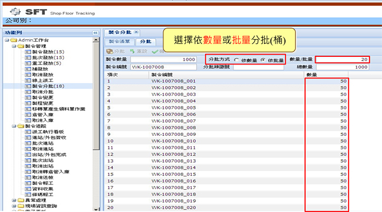Image resolution: width=382 pixels, height=212 pixels.
Task: Select the 依數量 radio button
Action: (236, 60)
